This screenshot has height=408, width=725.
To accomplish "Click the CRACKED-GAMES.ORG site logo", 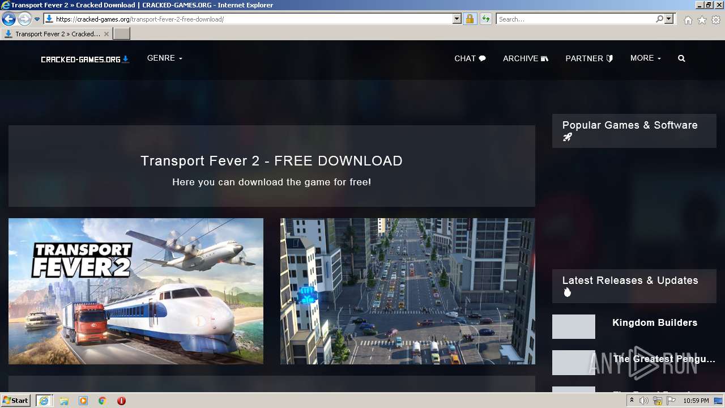I will pos(85,59).
